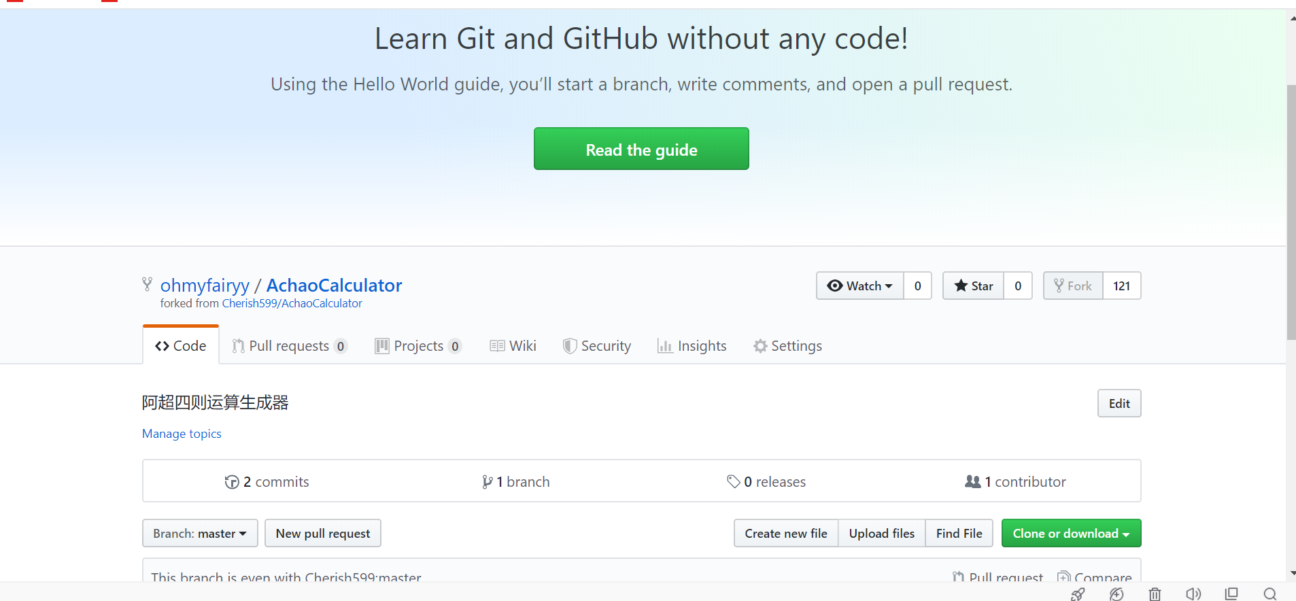Open the repository Settings tab

[x=787, y=346]
